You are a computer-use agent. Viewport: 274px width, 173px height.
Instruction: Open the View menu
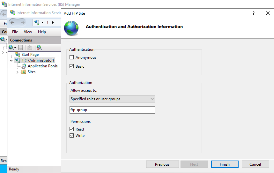click(x=28, y=32)
